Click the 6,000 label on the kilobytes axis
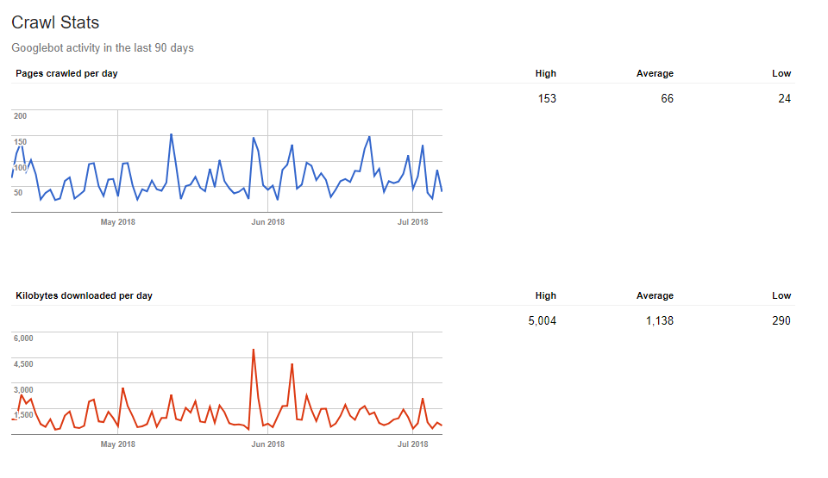Image resolution: width=828 pixels, height=478 pixels. tap(23, 338)
